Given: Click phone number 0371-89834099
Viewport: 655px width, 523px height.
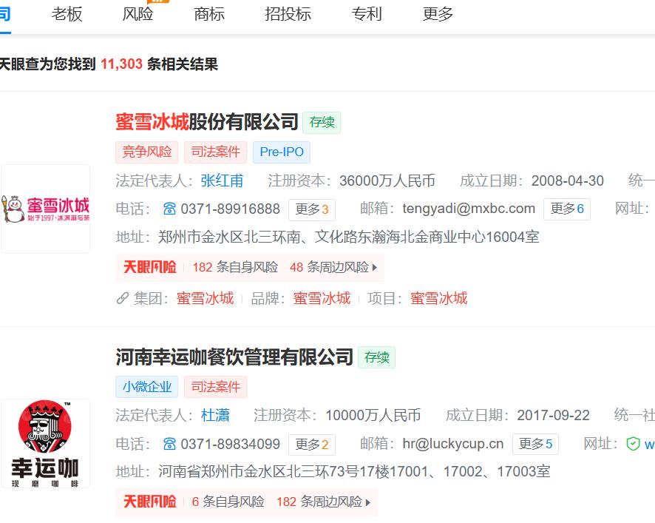Looking at the screenshot, I should pos(230,444).
